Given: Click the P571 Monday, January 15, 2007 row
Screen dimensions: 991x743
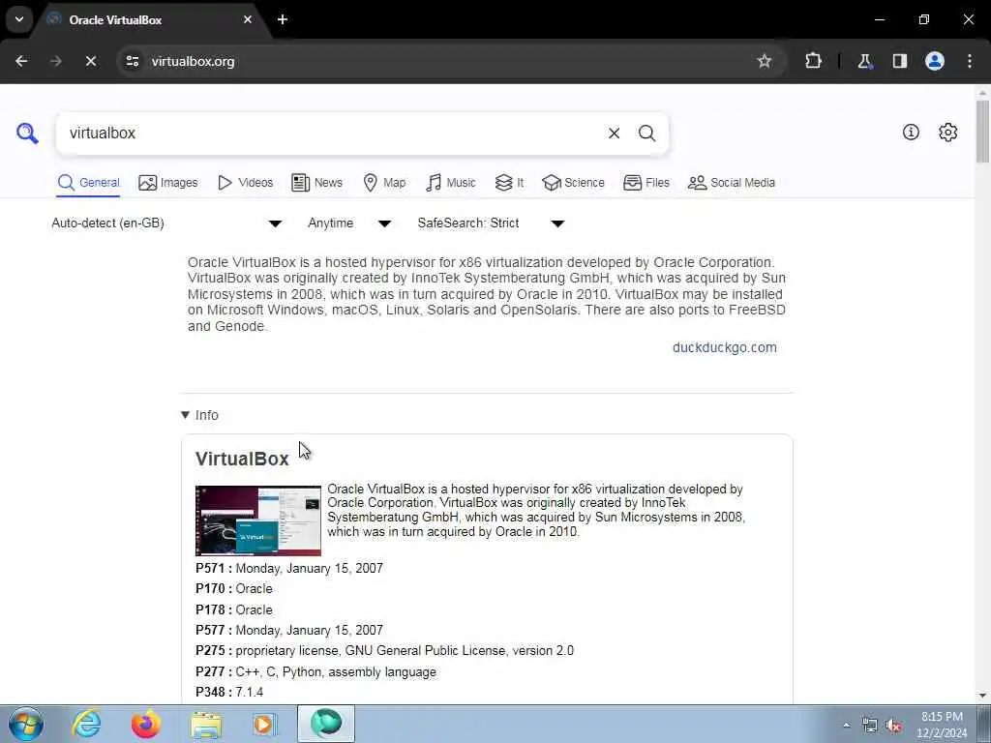Looking at the screenshot, I should coord(288,568).
